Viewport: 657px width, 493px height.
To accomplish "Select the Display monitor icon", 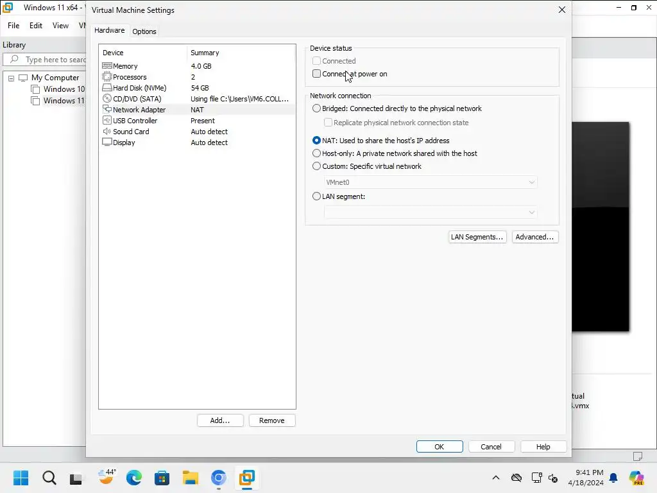I will (x=107, y=142).
